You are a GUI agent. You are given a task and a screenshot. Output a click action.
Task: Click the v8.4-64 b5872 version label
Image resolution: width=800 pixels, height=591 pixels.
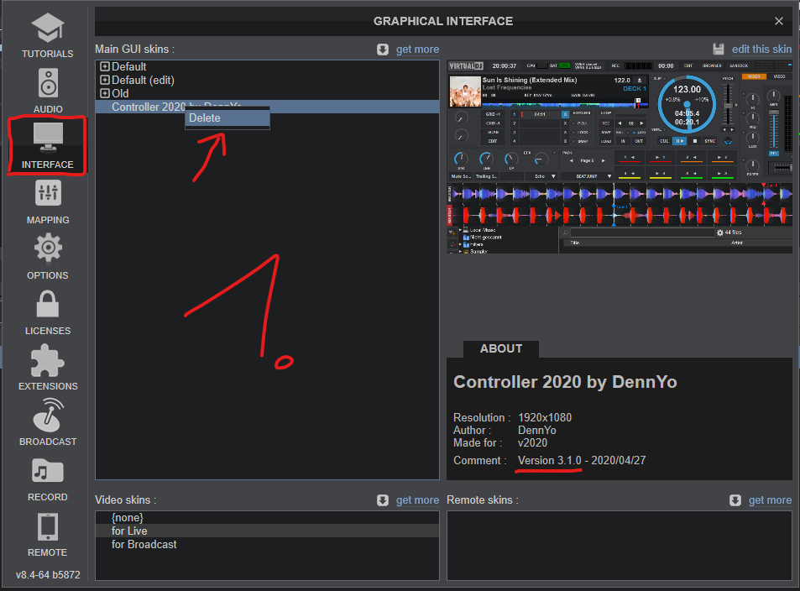(x=48, y=575)
